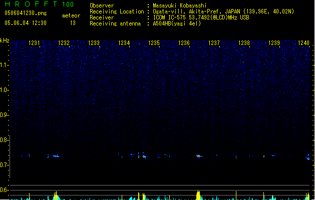Click the 1231 time marker
The height and width of the screenshot is (200, 315).
click(34, 43)
